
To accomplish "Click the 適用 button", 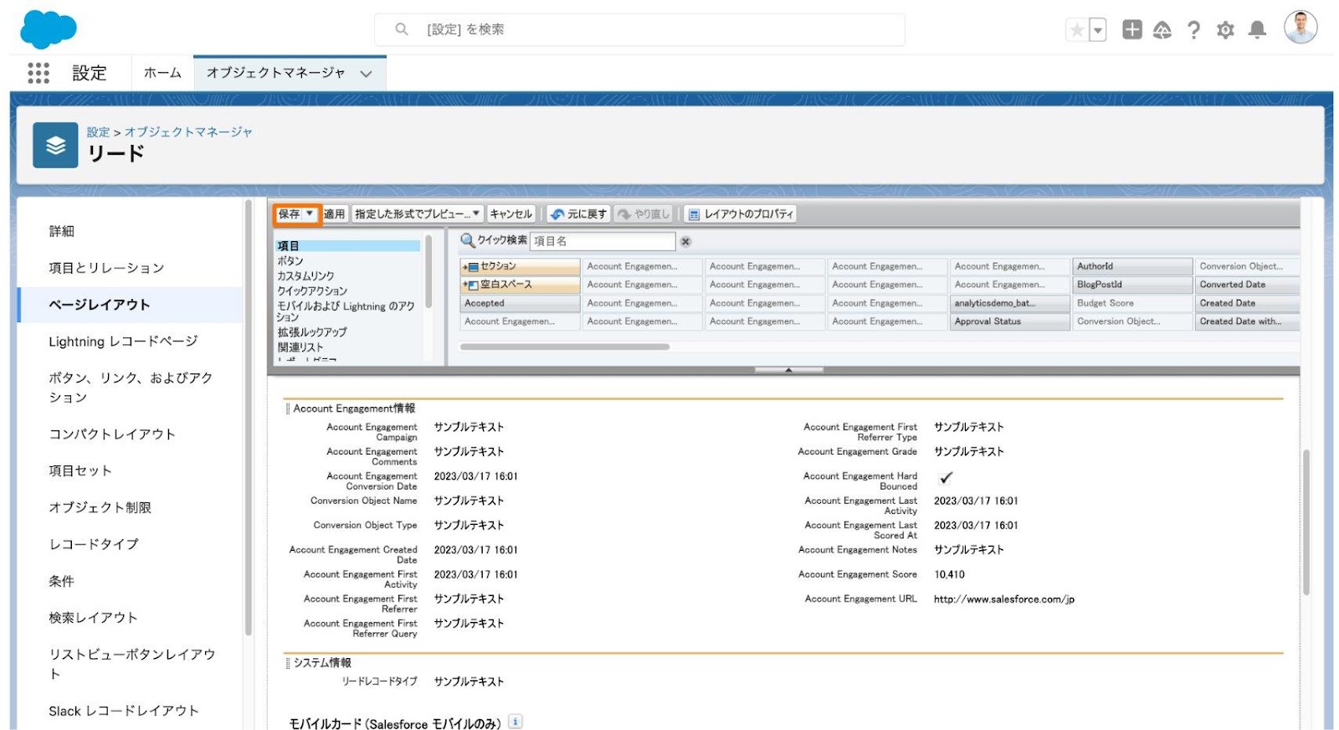I will click(x=335, y=214).
